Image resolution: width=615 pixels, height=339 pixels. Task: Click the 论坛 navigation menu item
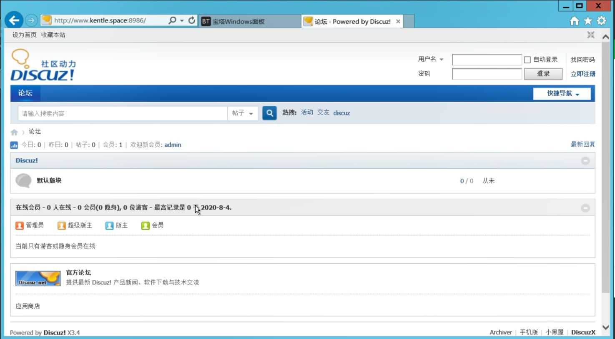point(25,93)
